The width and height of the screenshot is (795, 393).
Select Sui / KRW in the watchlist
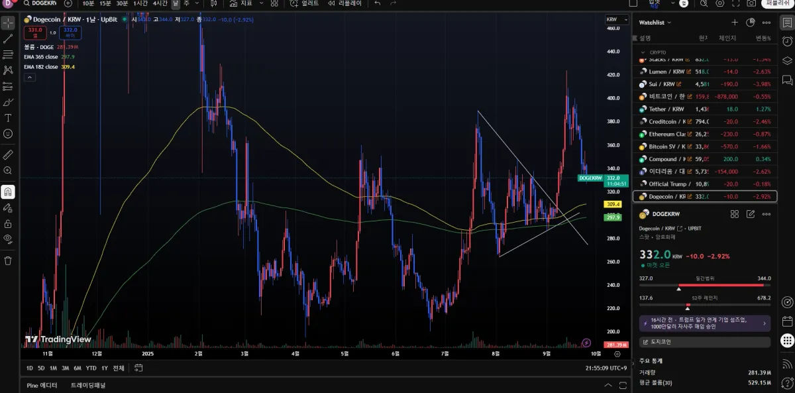point(705,84)
